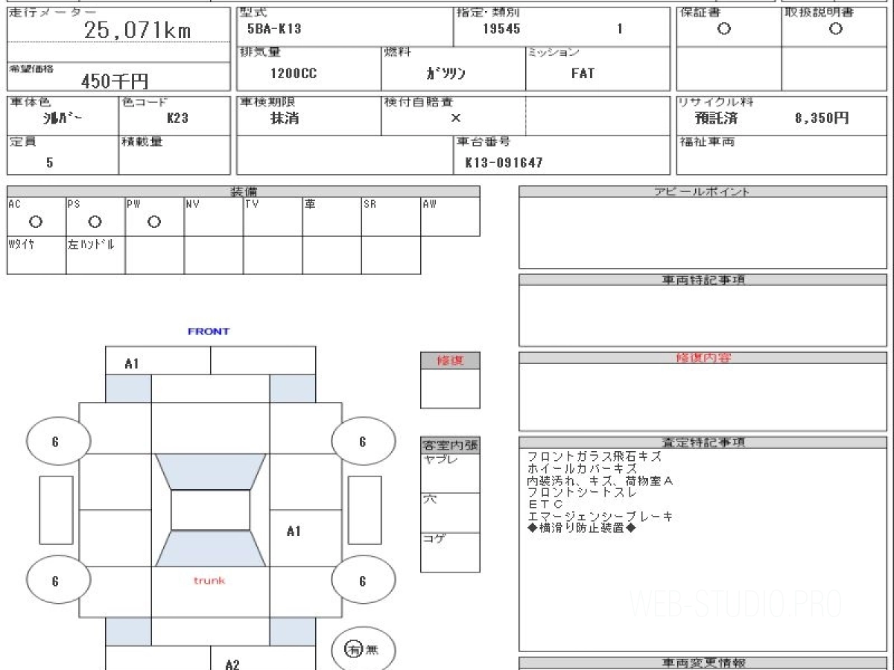Click the right side mirror rectangle on diagram
The width and height of the screenshot is (894, 670).
[x=364, y=510]
